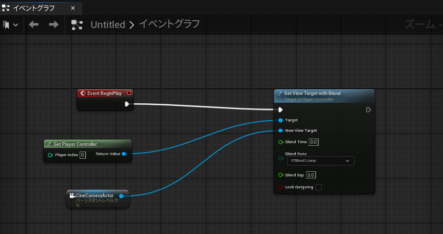Screen dimensions: 443x234
Task: Click the Set View Target execution output pin
Action: 368,109
